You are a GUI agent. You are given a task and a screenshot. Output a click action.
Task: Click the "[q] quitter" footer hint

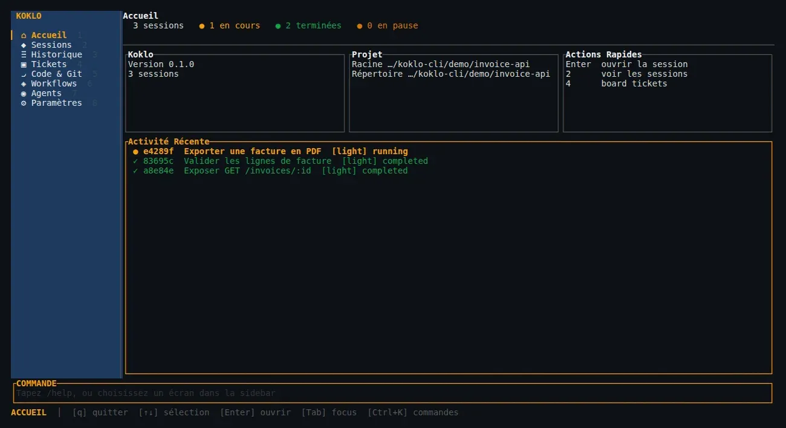pyautogui.click(x=100, y=413)
